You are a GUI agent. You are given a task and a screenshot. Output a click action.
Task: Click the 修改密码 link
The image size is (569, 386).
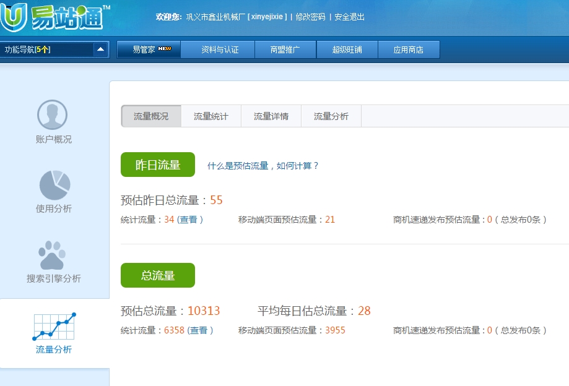click(x=310, y=17)
